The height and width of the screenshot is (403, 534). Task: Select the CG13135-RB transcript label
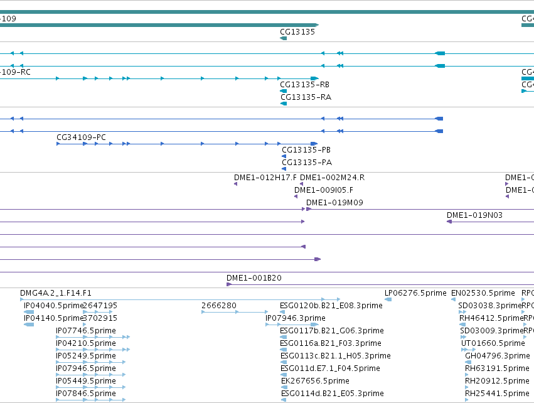pos(304,85)
